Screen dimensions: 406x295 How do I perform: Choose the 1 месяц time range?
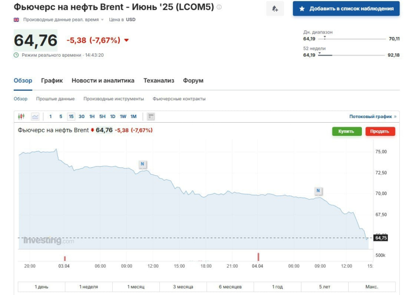pyautogui.click(x=136, y=287)
